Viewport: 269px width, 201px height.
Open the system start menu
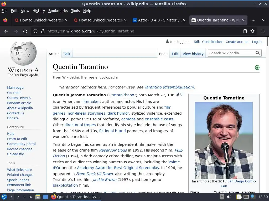pyautogui.click(x=4, y=197)
